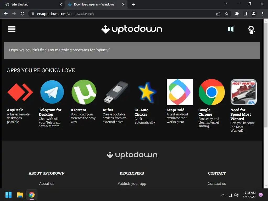The height and width of the screenshot is (201, 268).
Task: Reload the current page
Action: (23, 14)
